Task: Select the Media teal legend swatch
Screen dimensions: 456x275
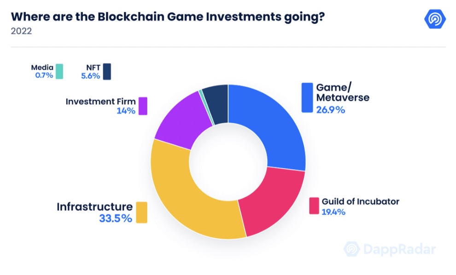Action: (59, 71)
